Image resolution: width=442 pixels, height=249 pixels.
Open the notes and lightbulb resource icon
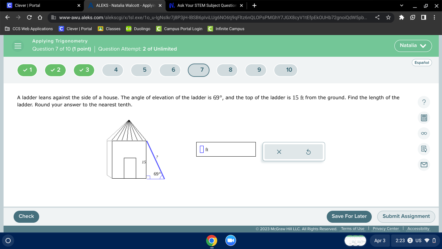[x=424, y=149]
